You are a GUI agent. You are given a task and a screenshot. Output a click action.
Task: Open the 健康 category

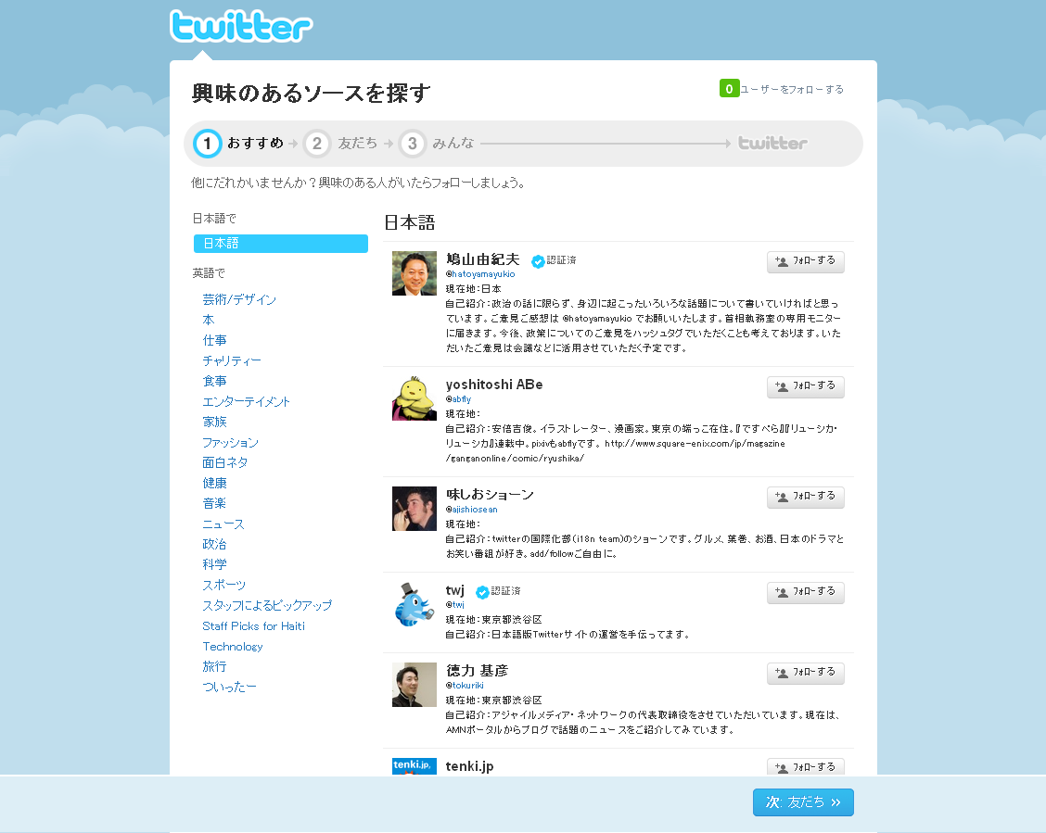pos(214,483)
